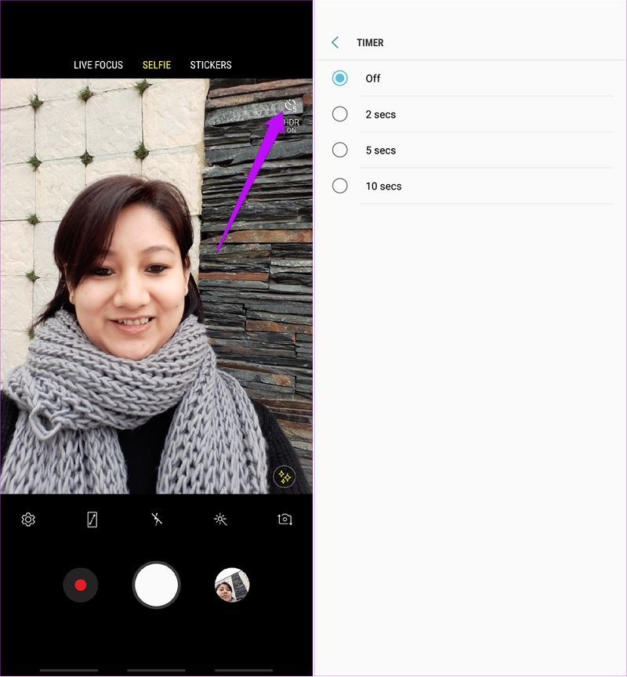
Task: Switch camera with the flip icon
Action: point(285,519)
